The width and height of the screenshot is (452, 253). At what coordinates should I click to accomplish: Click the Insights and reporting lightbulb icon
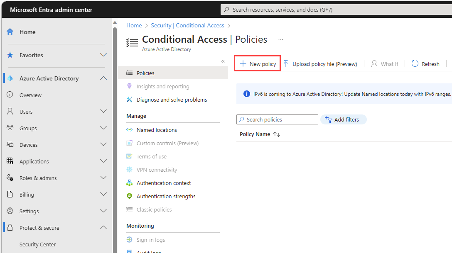click(x=130, y=86)
